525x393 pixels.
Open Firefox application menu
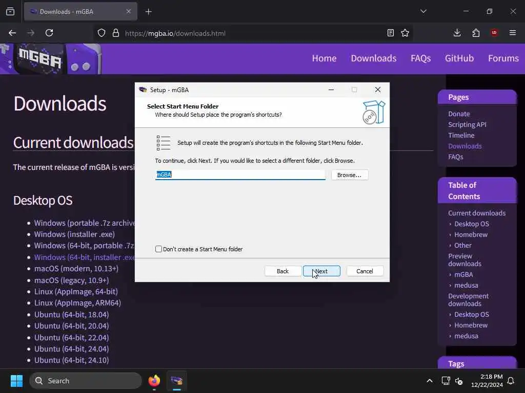[x=513, y=33]
